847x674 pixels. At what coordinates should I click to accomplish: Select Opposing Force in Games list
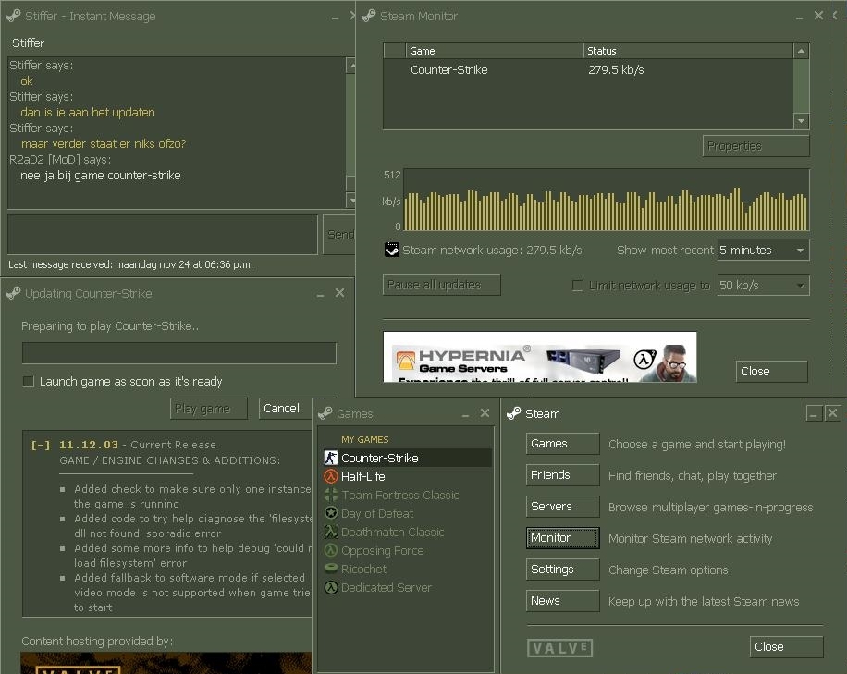[407, 550]
